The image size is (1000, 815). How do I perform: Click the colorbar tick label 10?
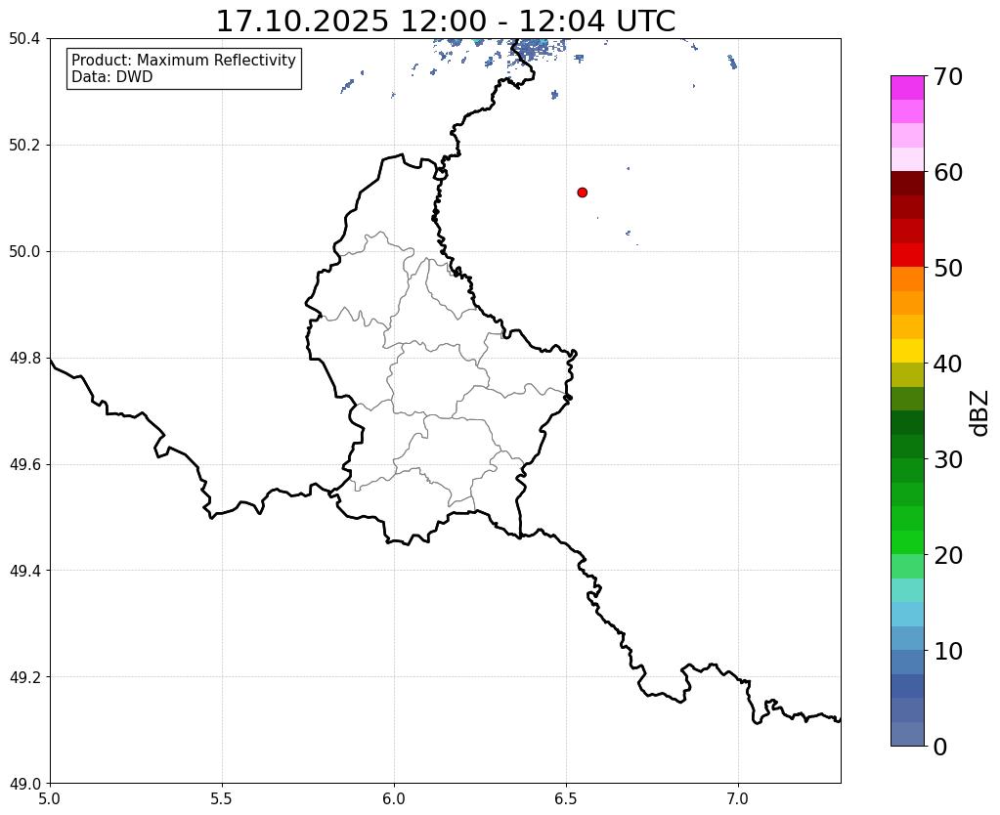point(948,651)
